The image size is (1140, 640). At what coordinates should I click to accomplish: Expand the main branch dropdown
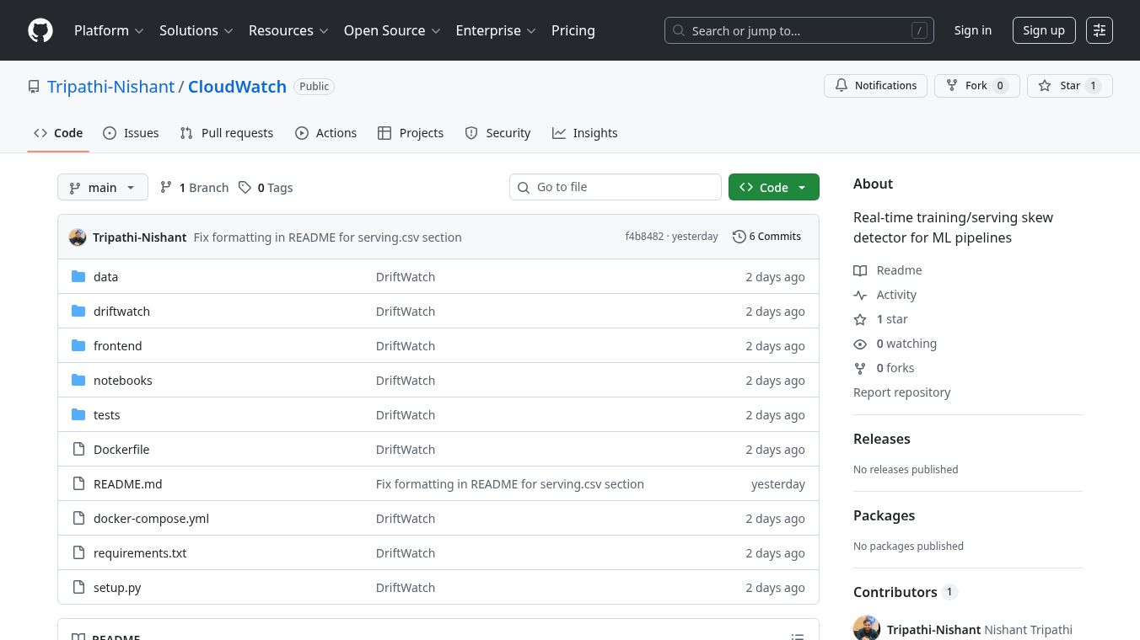tap(103, 188)
